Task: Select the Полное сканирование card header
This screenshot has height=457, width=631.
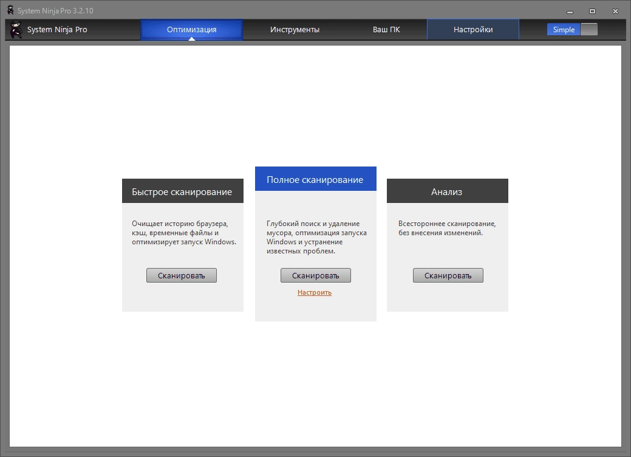Action: pos(316,179)
